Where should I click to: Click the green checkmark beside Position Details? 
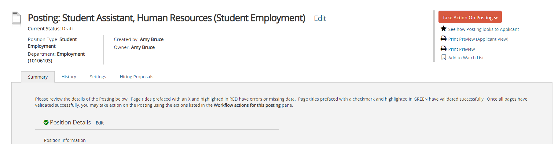(x=46, y=122)
